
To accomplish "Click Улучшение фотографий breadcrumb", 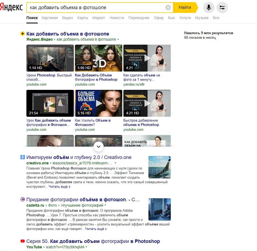I will 82,205.
